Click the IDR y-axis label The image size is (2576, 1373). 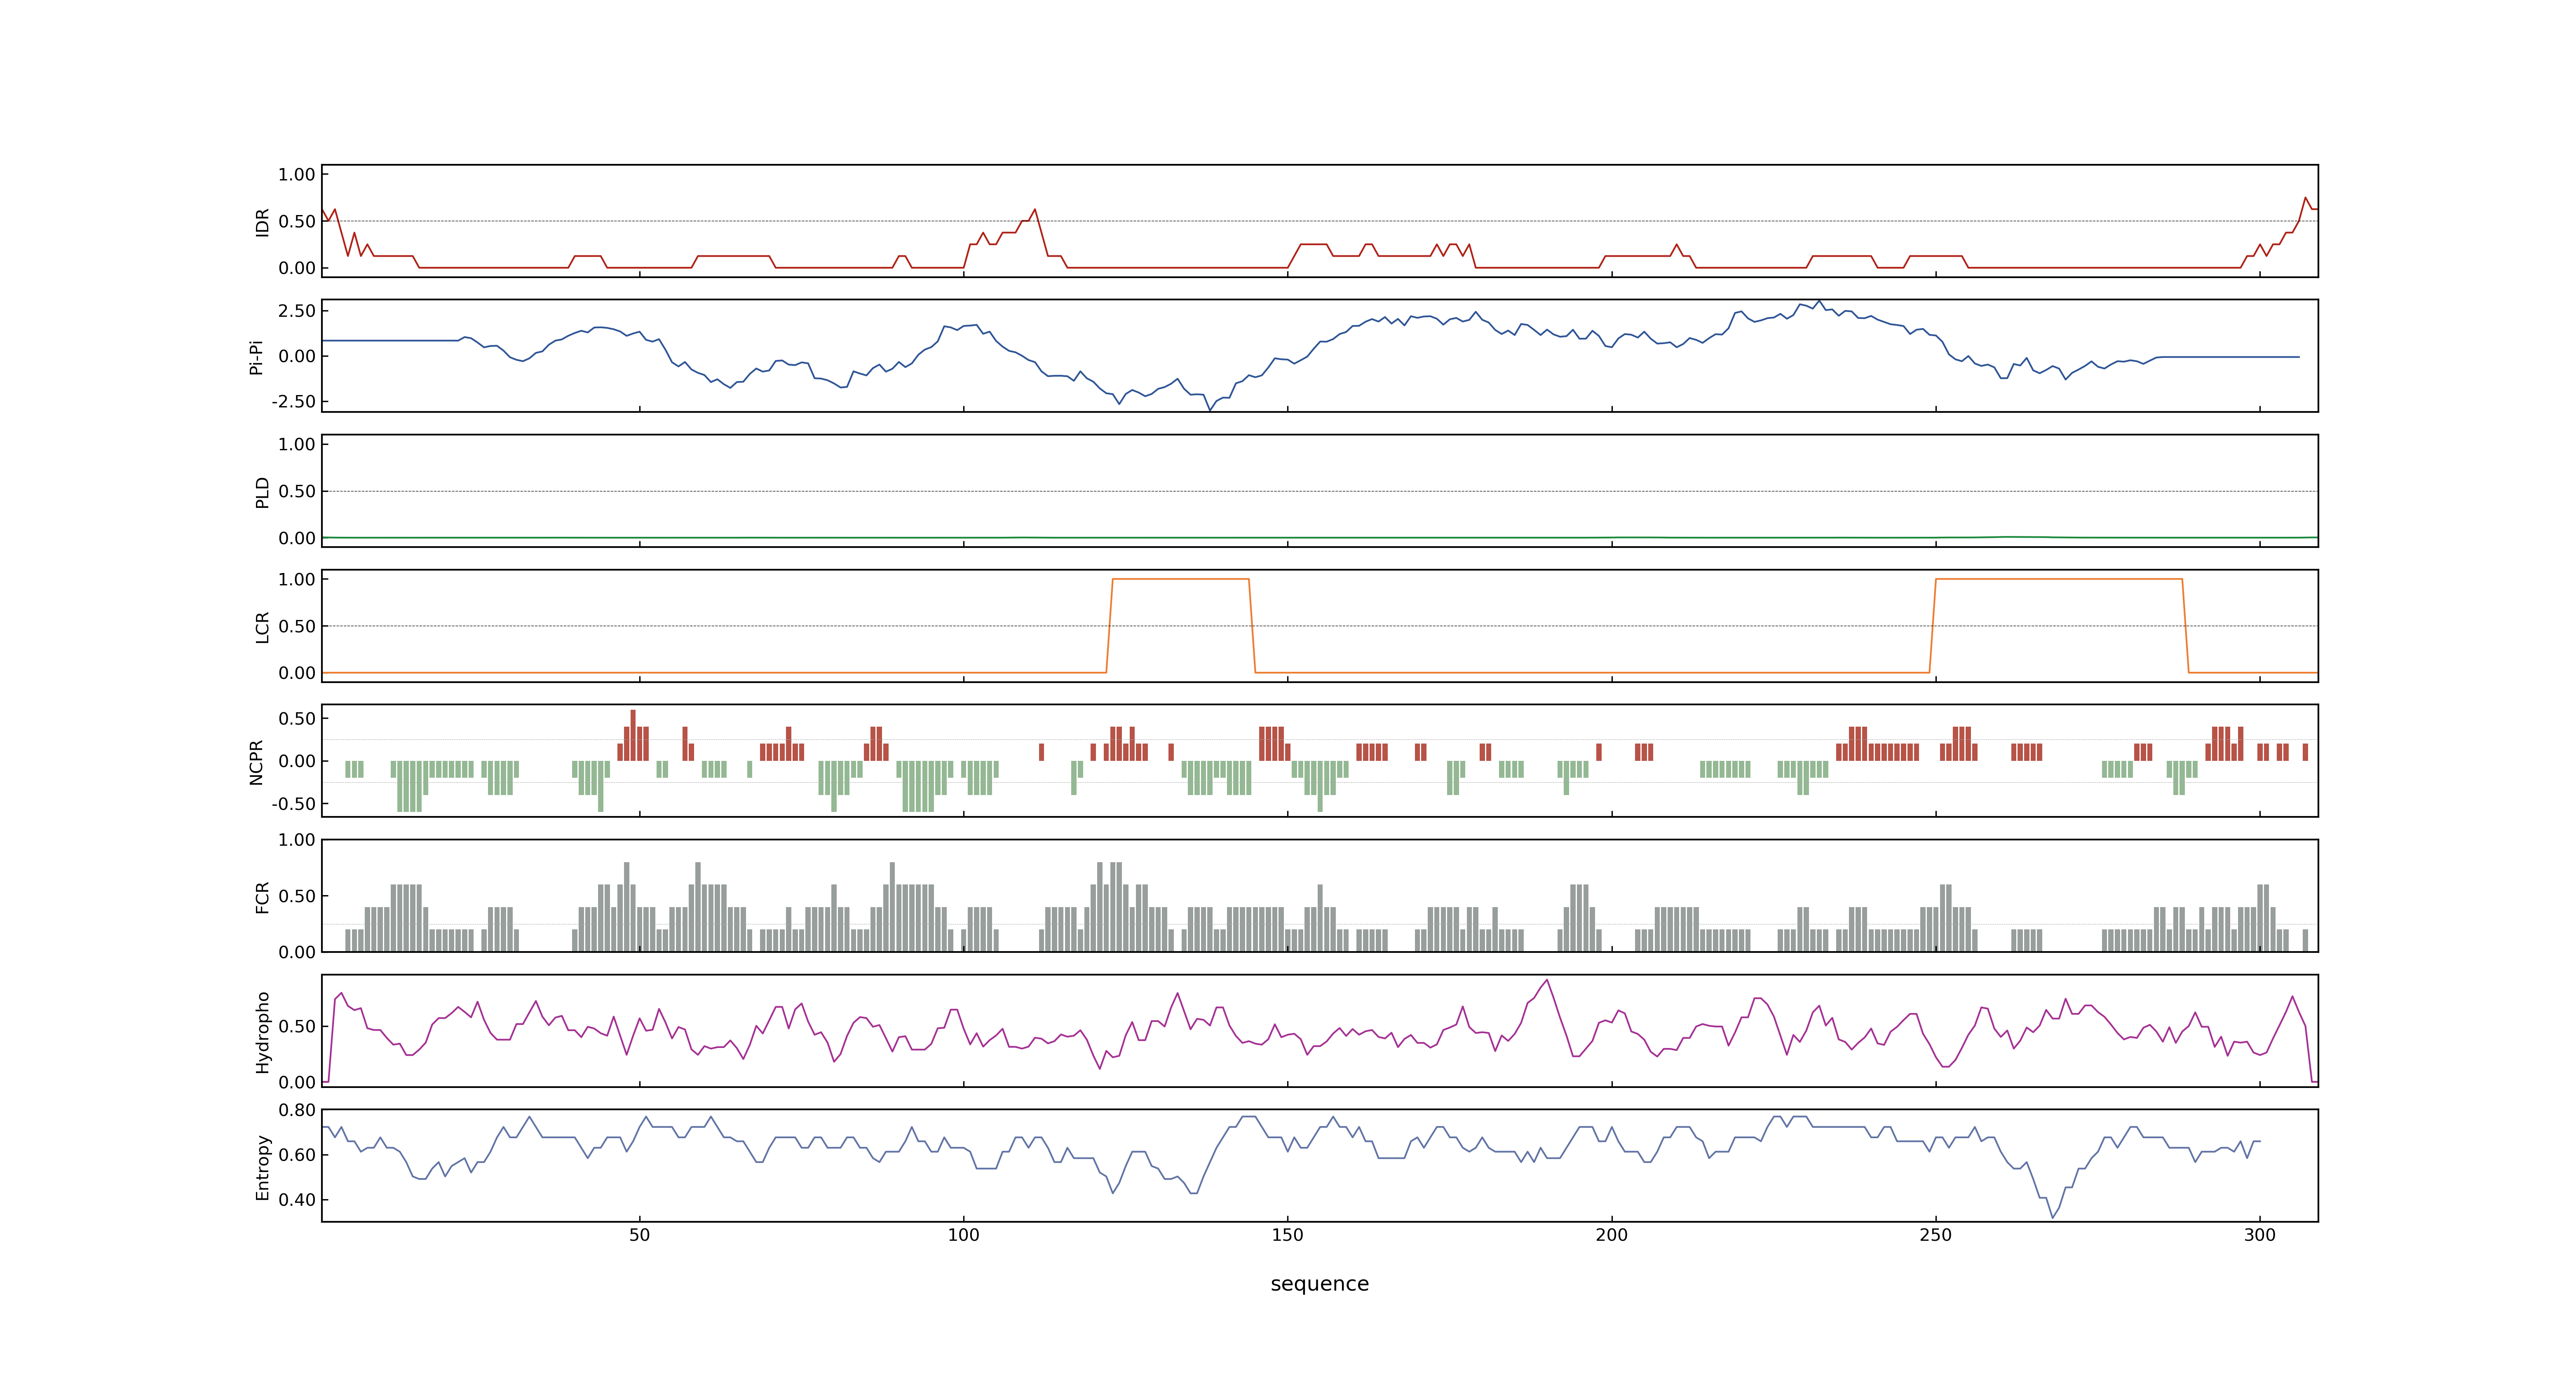coord(263,222)
